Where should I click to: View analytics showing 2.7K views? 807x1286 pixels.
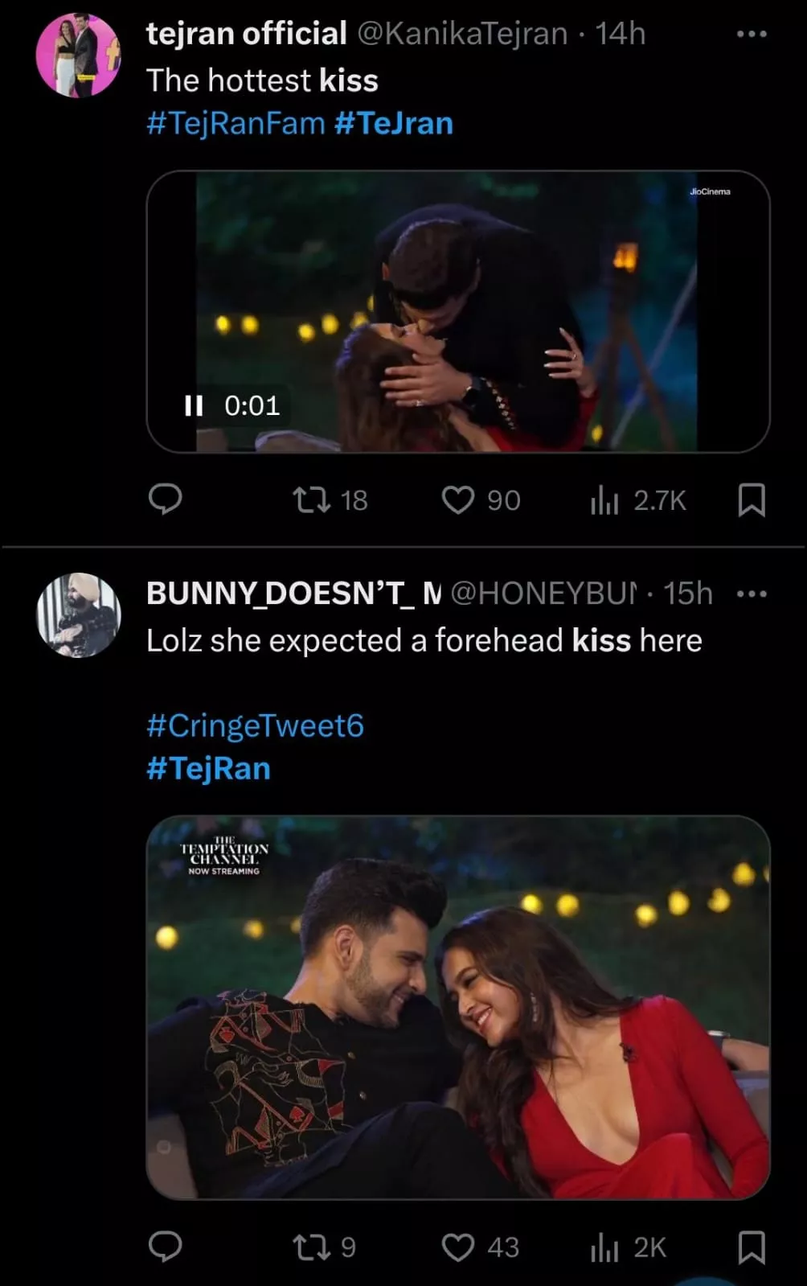click(604, 500)
